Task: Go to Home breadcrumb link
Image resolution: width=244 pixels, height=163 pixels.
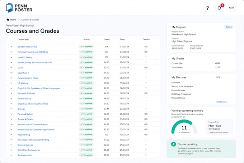Action: point(13,20)
